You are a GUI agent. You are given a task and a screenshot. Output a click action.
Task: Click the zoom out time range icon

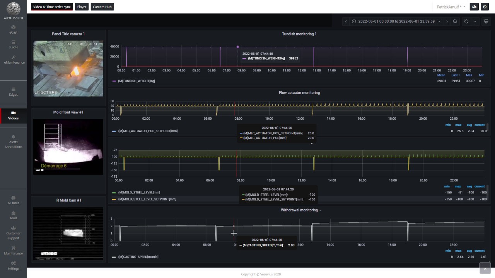click(455, 22)
